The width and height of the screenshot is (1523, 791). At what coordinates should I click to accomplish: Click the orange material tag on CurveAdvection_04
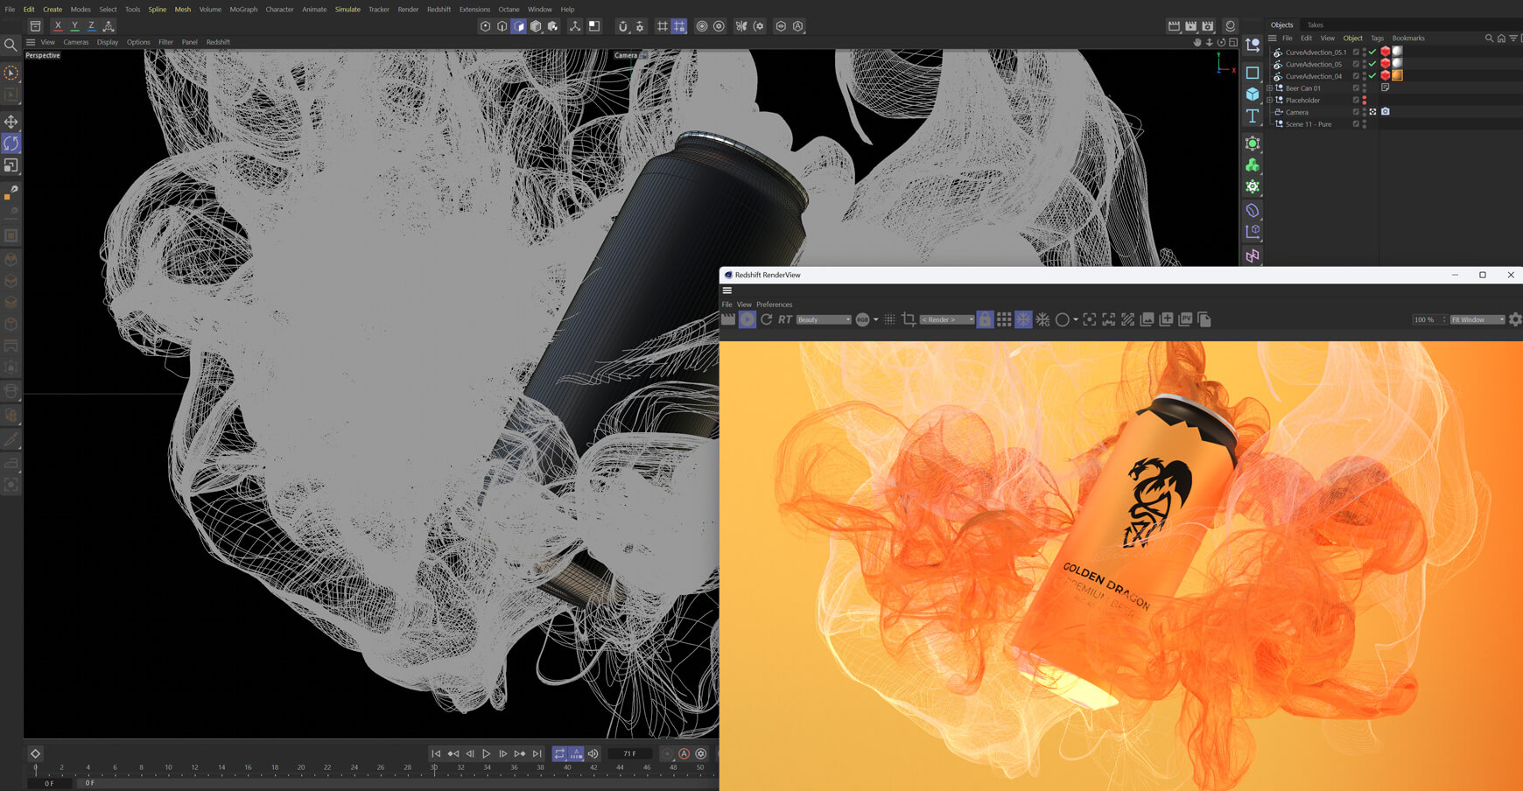(1398, 75)
